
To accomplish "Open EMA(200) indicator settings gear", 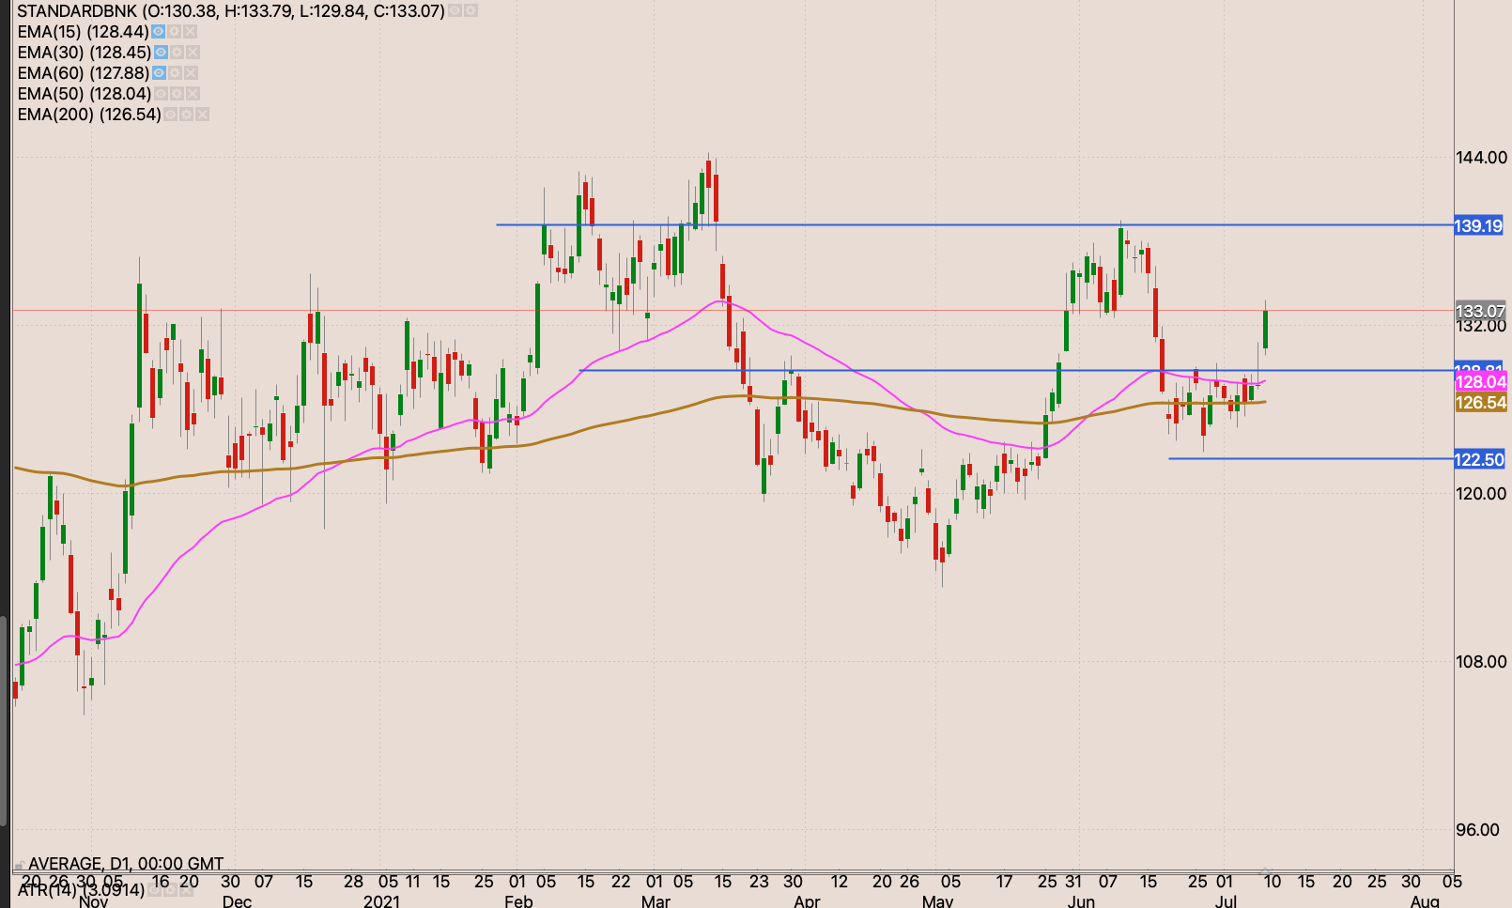I will tap(186, 115).
